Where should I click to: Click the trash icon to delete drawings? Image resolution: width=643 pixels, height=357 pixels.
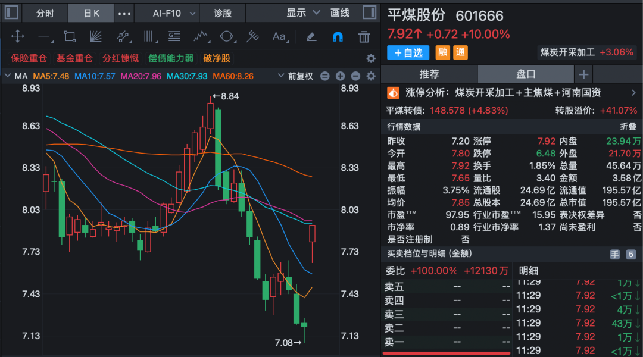[x=364, y=37]
